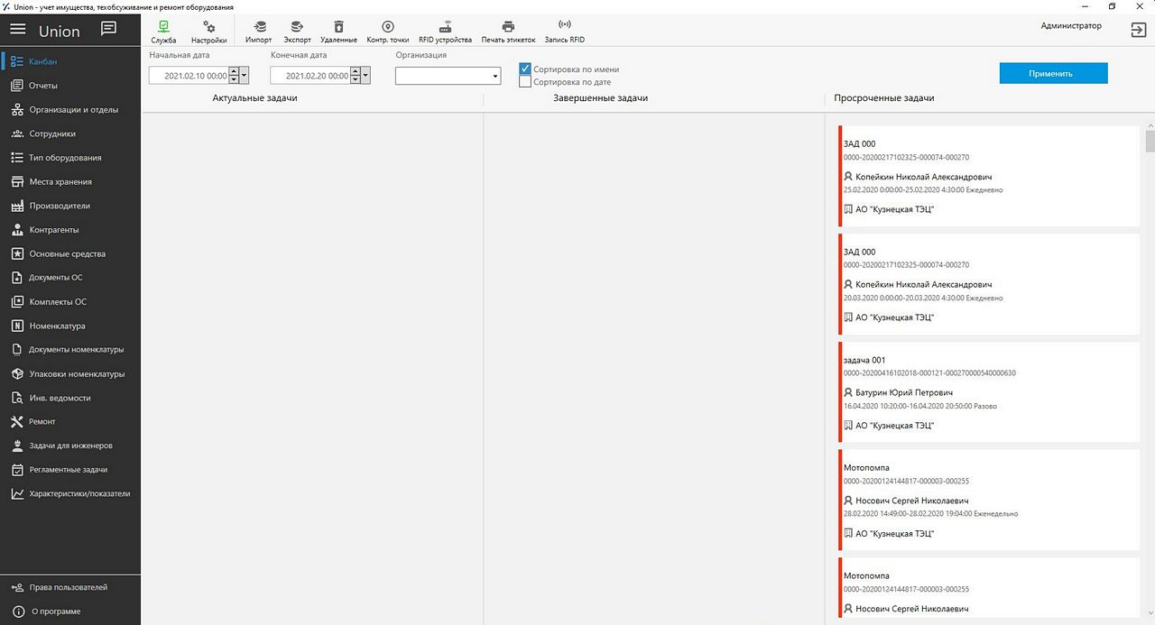
Task: Click the Контрагенты sidebar icon
Action: point(17,230)
